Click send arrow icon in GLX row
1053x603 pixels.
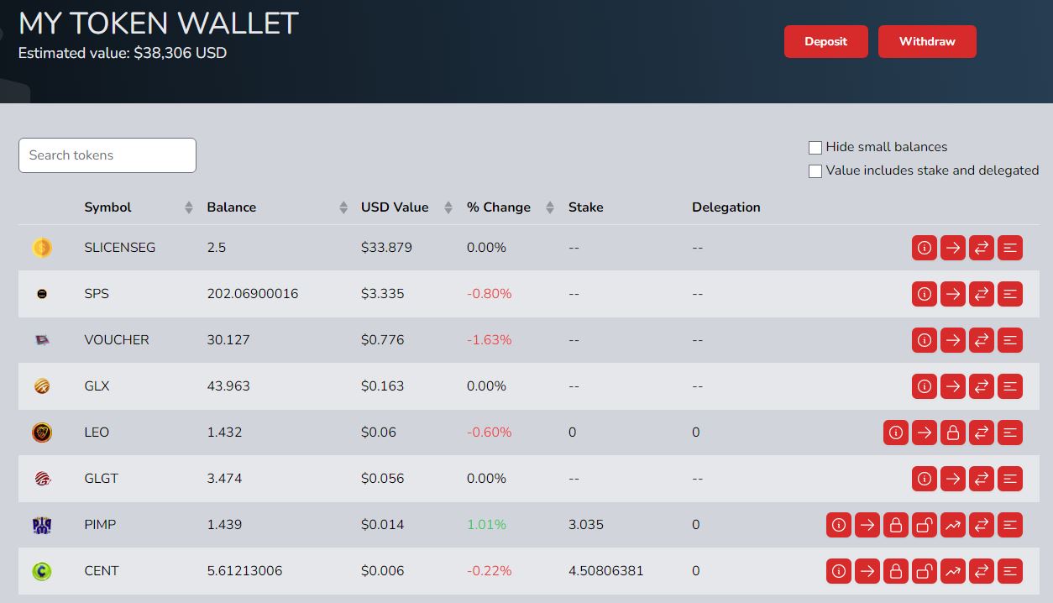952,386
